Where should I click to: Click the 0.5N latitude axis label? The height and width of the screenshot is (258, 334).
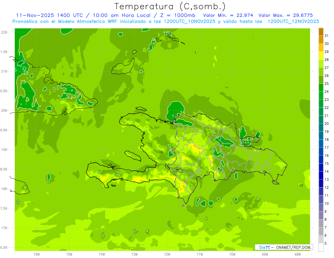[x=4, y=91]
